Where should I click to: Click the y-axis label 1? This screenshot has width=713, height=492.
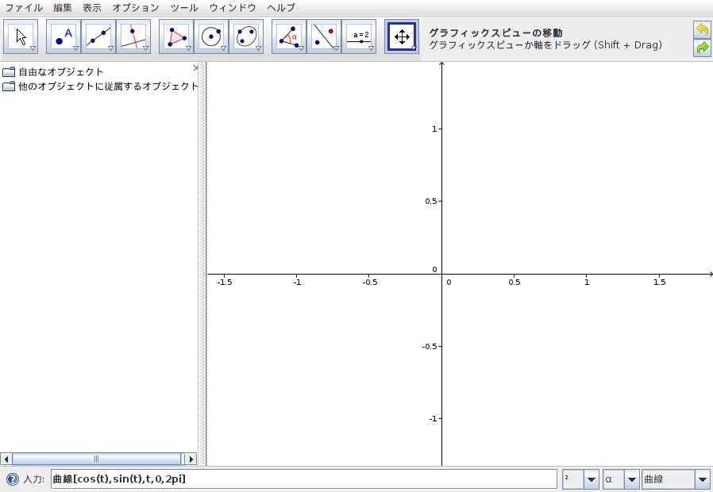(x=434, y=129)
